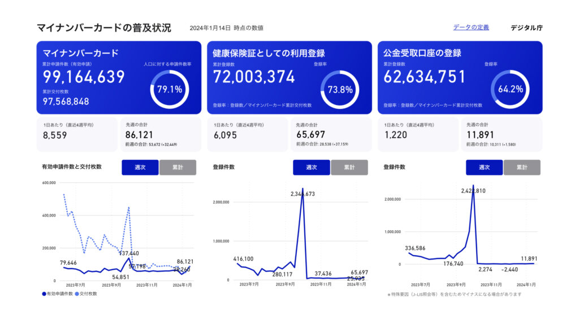The width and height of the screenshot is (579, 325).
Task: Click the 37,436 data label
Action: pos(323,274)
